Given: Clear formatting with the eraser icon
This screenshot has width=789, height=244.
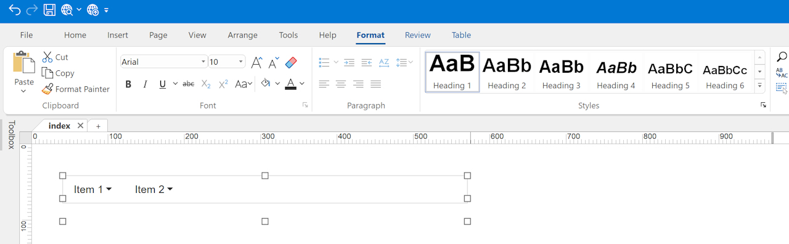Looking at the screenshot, I should pyautogui.click(x=291, y=62).
